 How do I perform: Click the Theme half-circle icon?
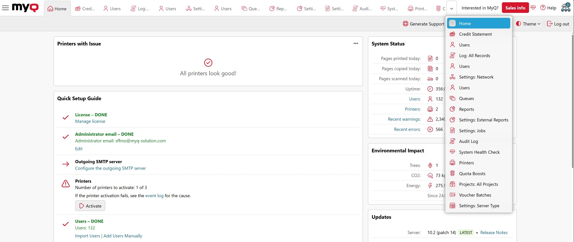(x=519, y=24)
